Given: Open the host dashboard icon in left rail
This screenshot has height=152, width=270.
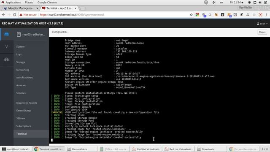Looking at the screenshot, I should pyautogui.click(x=7, y=34).
